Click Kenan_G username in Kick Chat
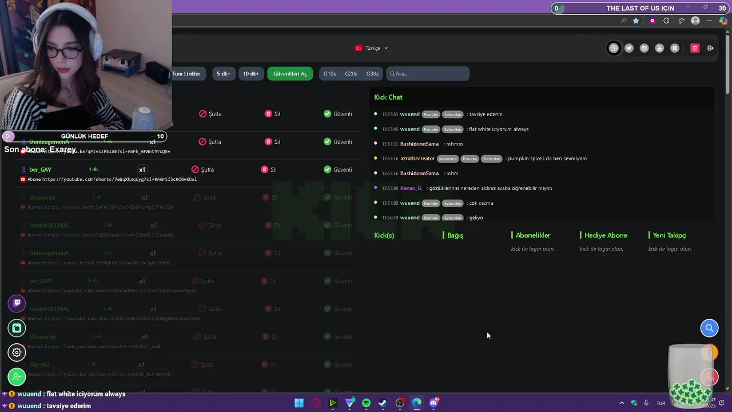Viewport: 732px width, 412px height. 411,188
